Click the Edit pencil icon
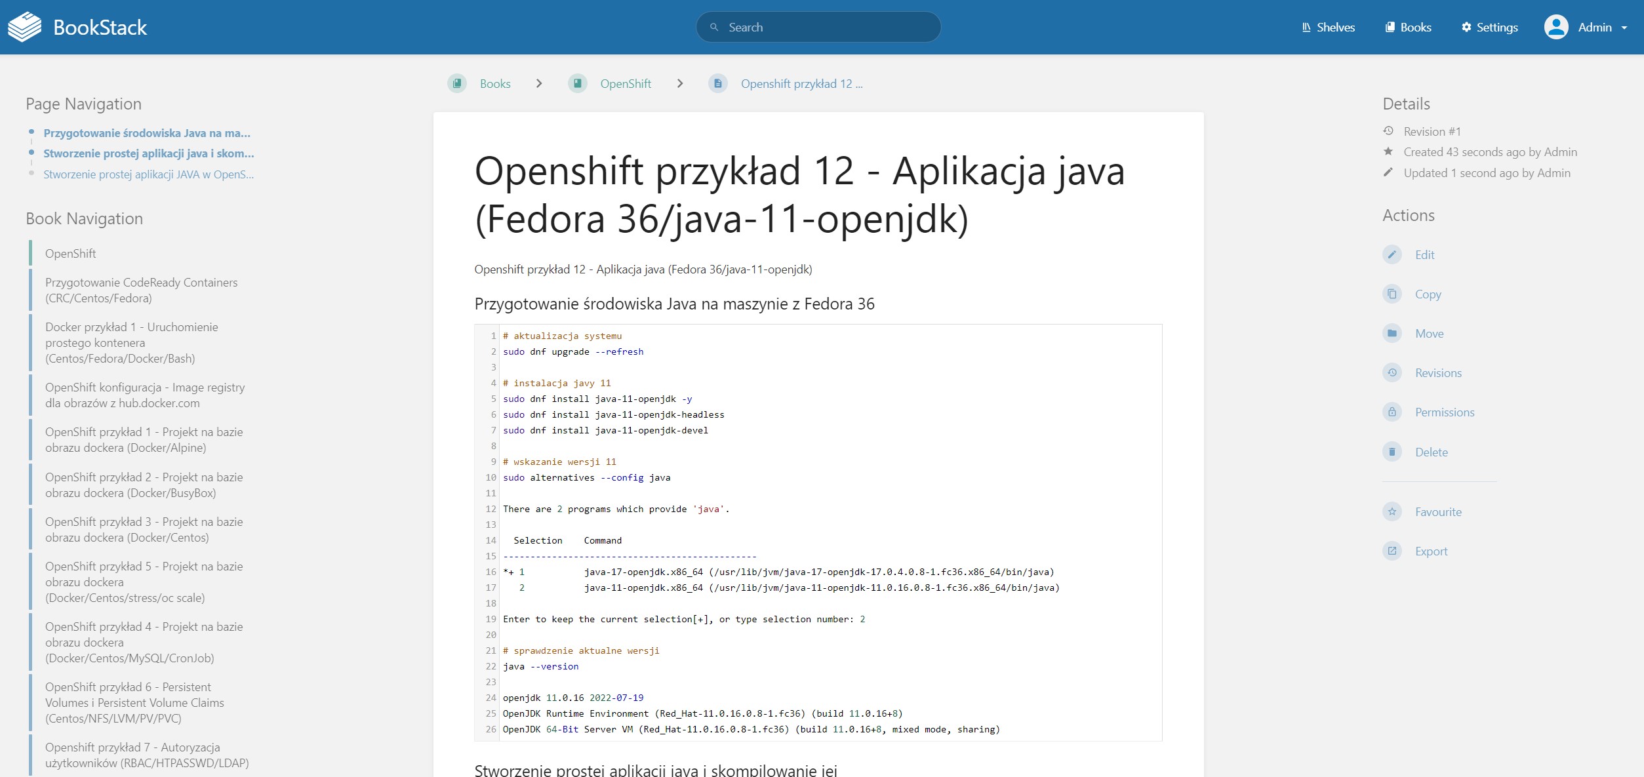The width and height of the screenshot is (1644, 777). (1392, 254)
